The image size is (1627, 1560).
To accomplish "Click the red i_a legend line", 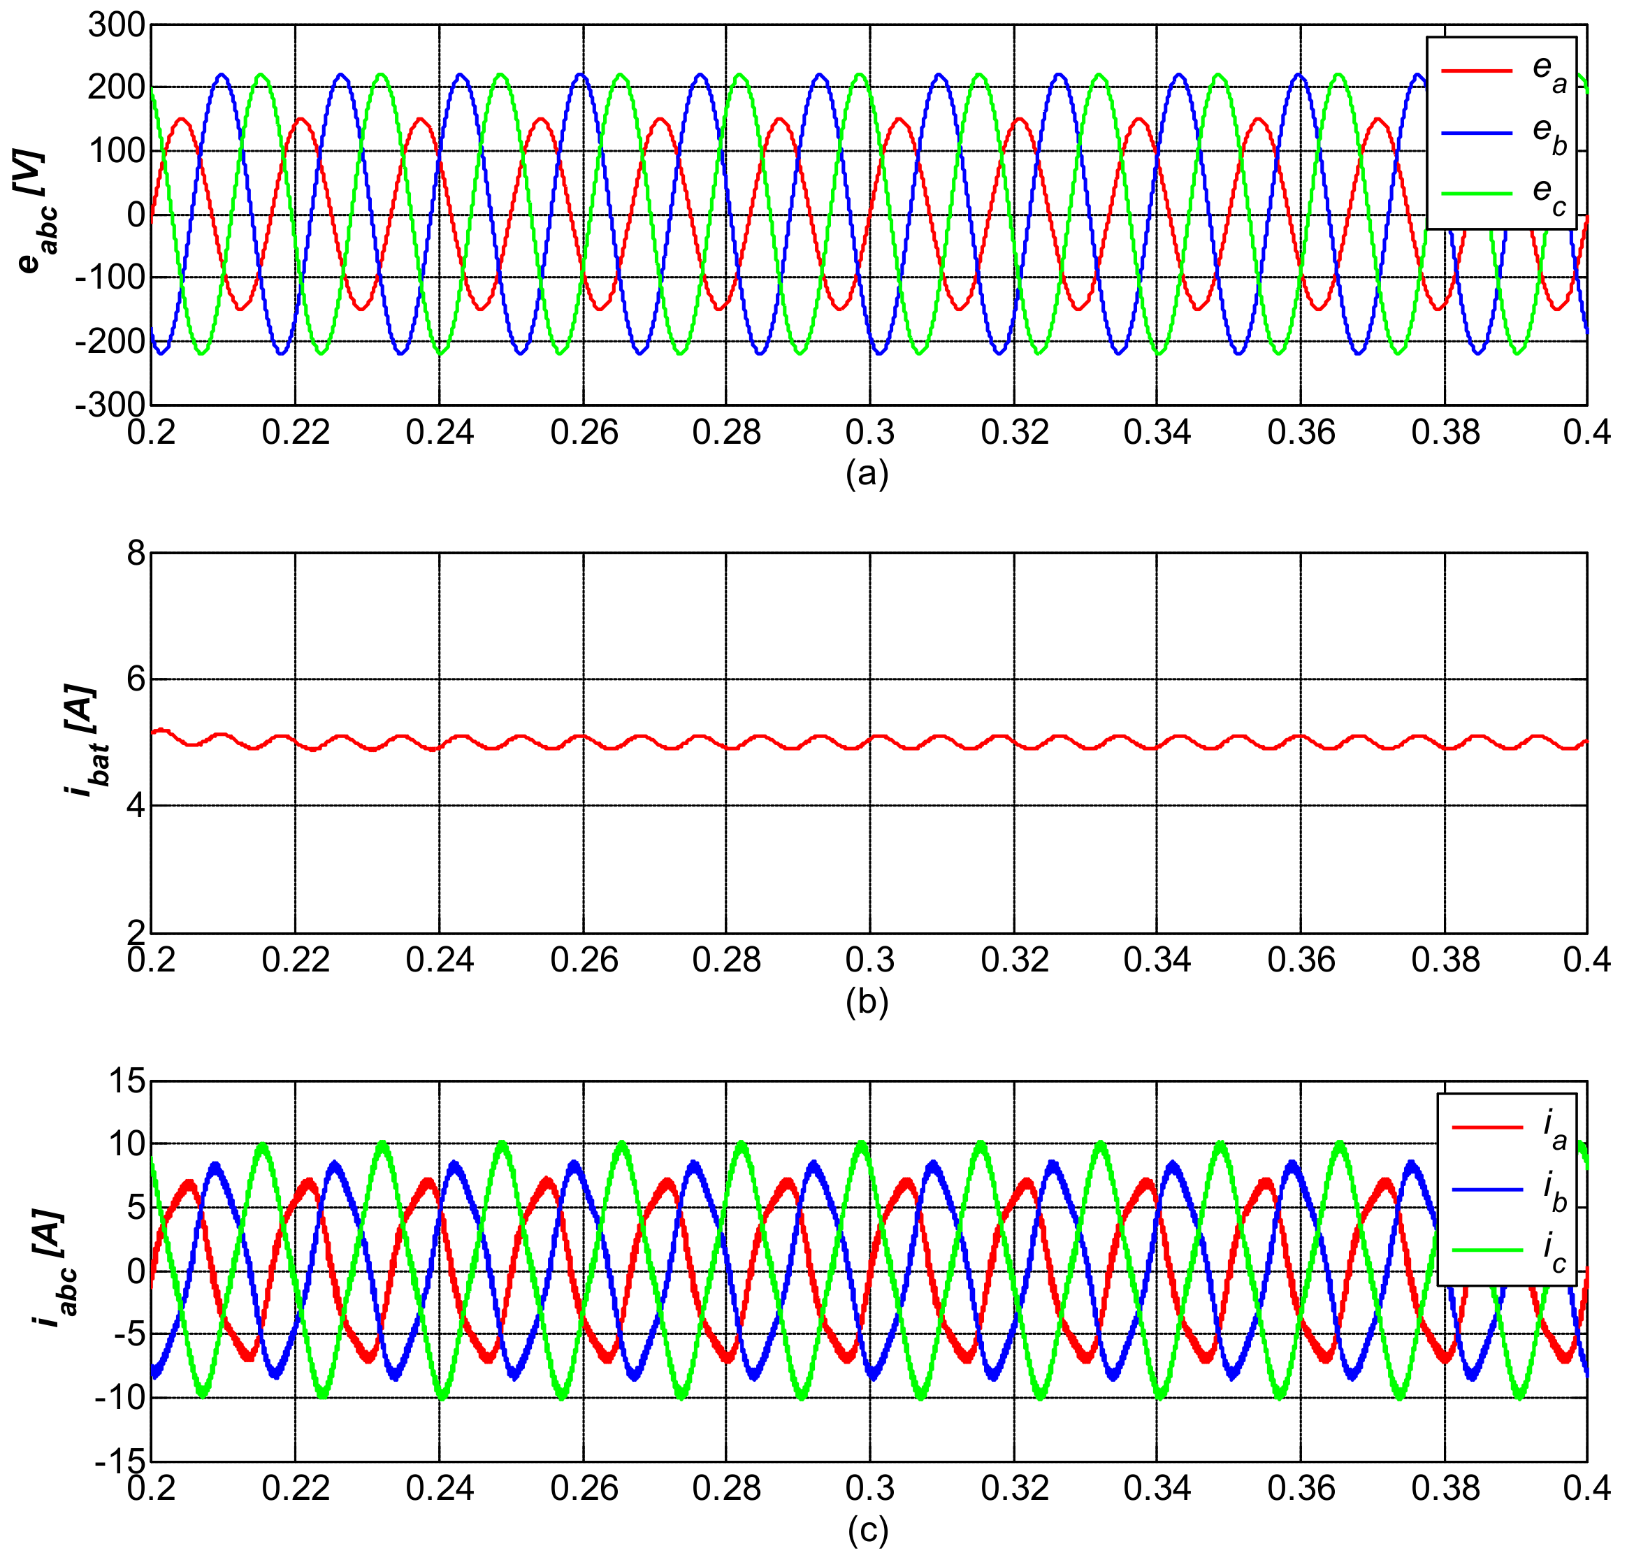I will pyautogui.click(x=1487, y=1127).
